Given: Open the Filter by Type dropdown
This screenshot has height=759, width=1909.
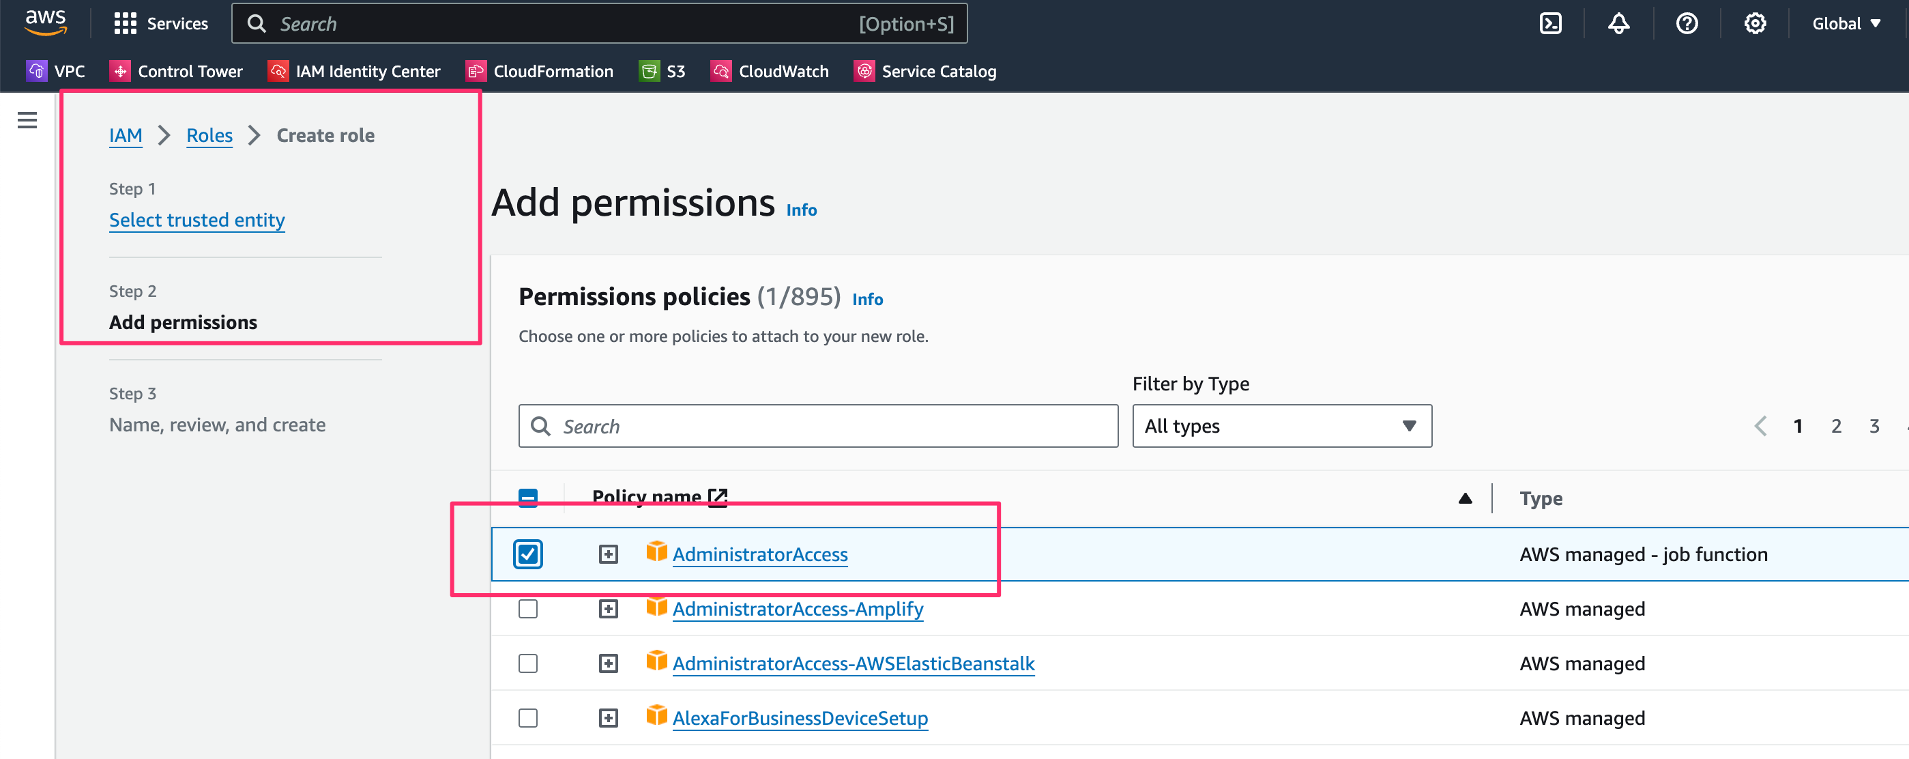Looking at the screenshot, I should coord(1281,426).
